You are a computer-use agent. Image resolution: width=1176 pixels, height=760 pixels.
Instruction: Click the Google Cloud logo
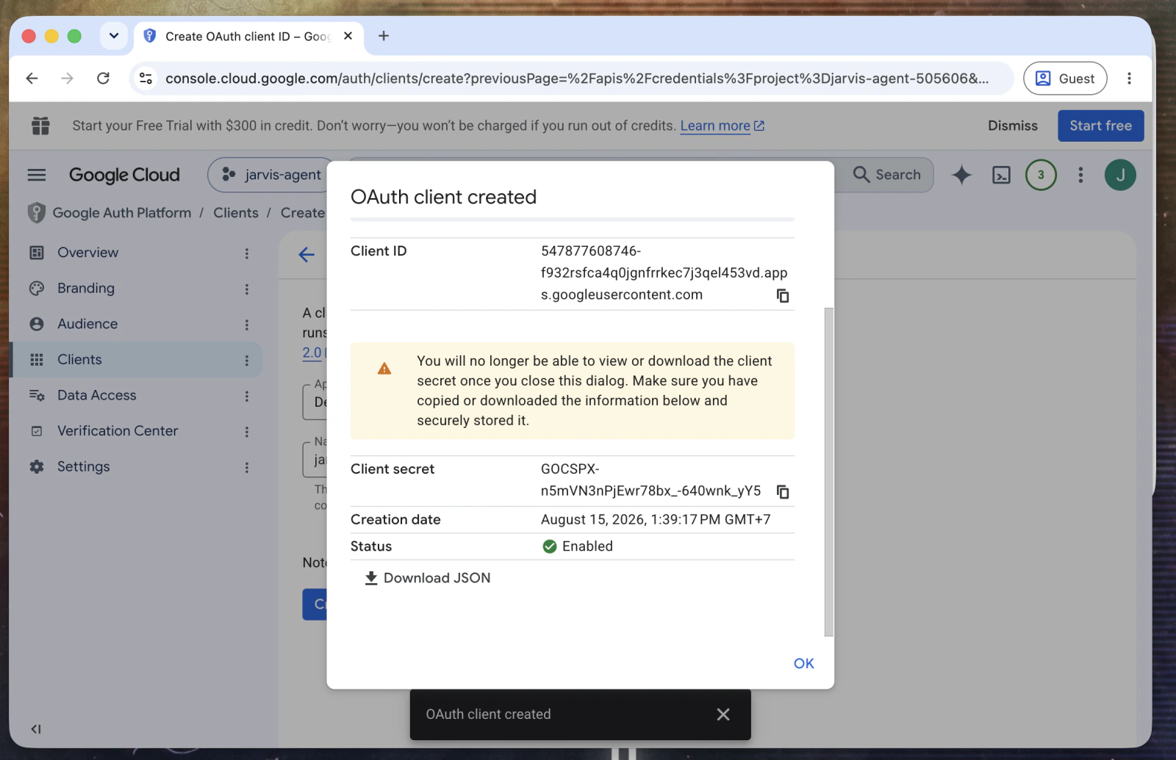124,175
